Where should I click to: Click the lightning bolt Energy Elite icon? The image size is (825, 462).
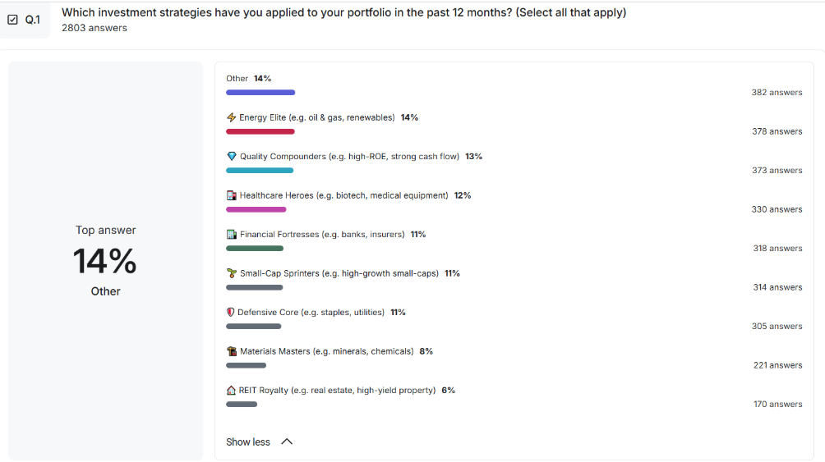pyautogui.click(x=232, y=117)
